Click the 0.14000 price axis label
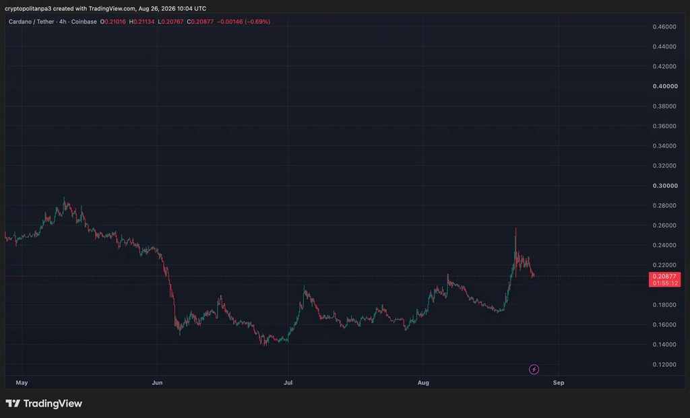 (664, 345)
